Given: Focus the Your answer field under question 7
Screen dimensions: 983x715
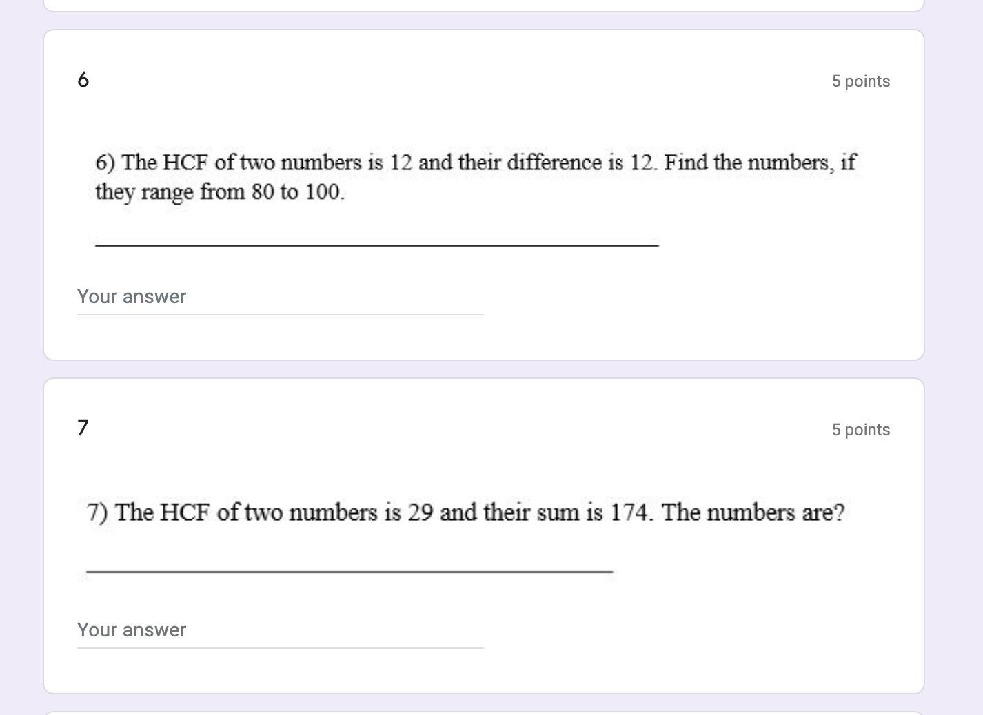Looking at the screenshot, I should coord(280,630).
